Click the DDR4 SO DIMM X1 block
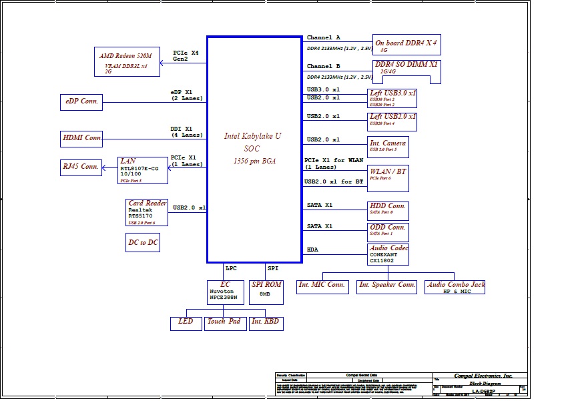This screenshot has width=568, height=401. (x=406, y=71)
